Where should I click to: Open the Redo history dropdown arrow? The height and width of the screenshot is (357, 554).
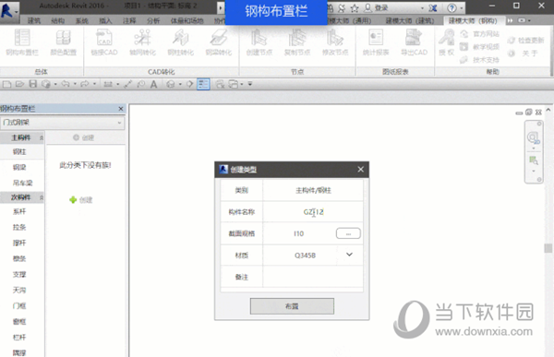point(94,84)
